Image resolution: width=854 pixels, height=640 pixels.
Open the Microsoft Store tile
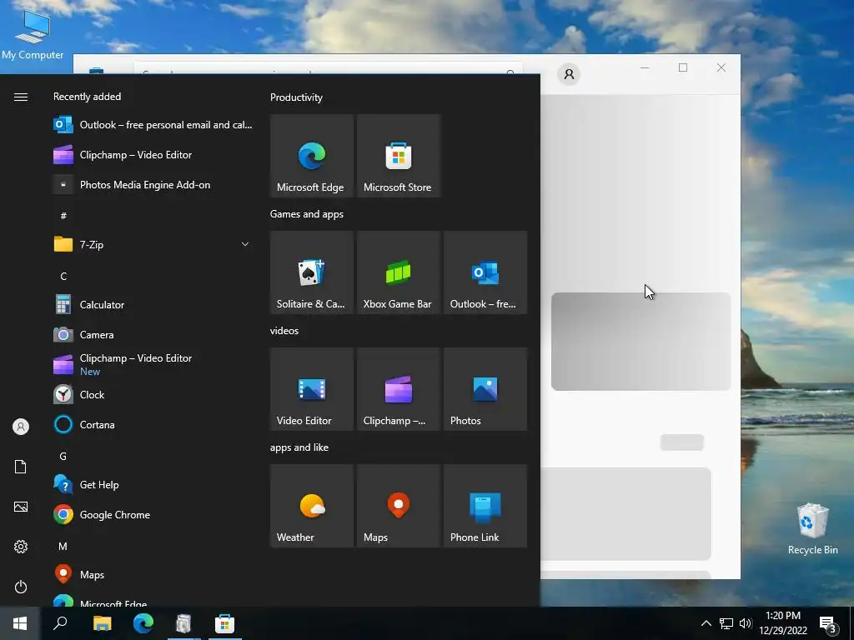click(x=398, y=156)
